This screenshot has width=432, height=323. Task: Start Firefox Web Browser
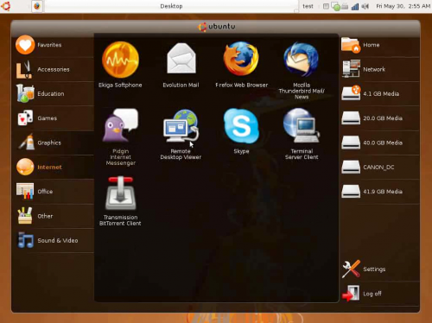241,65
